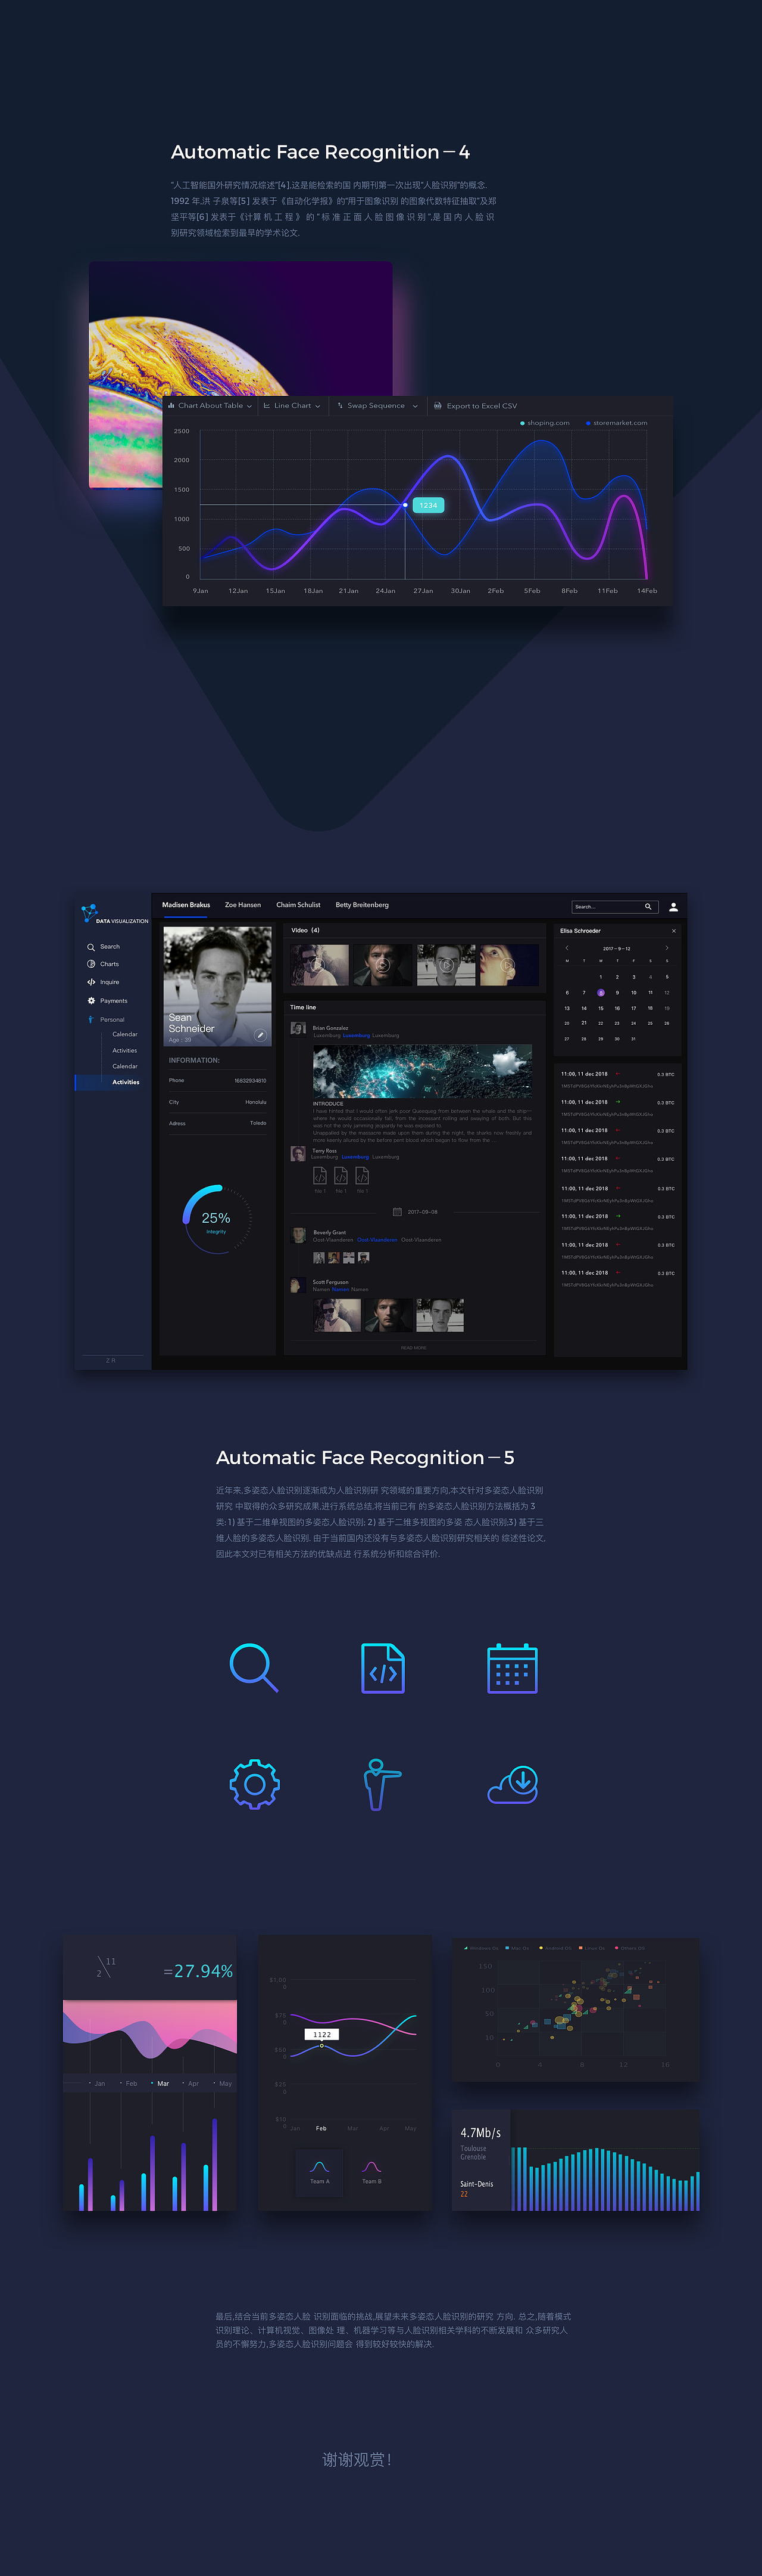Select the Team A series button
Viewport: 762px width, 2576px height.
[318, 2172]
